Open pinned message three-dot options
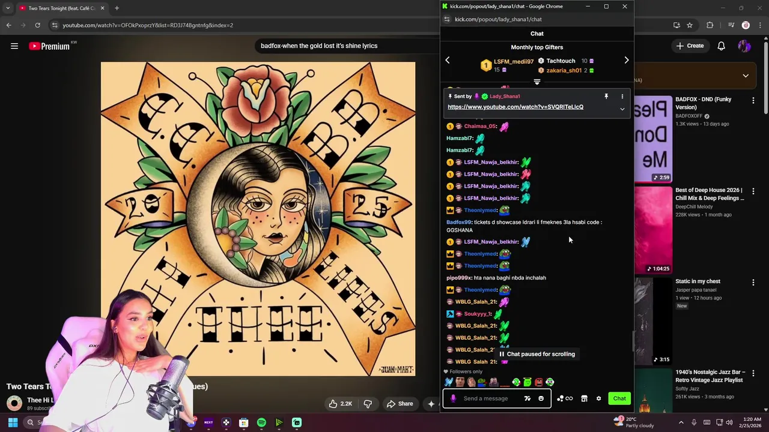Image resolution: width=769 pixels, height=432 pixels. [x=622, y=96]
